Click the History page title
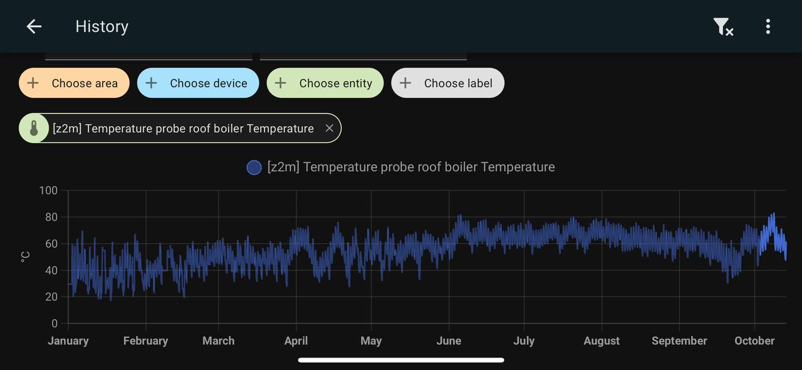Image resolution: width=802 pixels, height=370 pixels. (x=102, y=26)
